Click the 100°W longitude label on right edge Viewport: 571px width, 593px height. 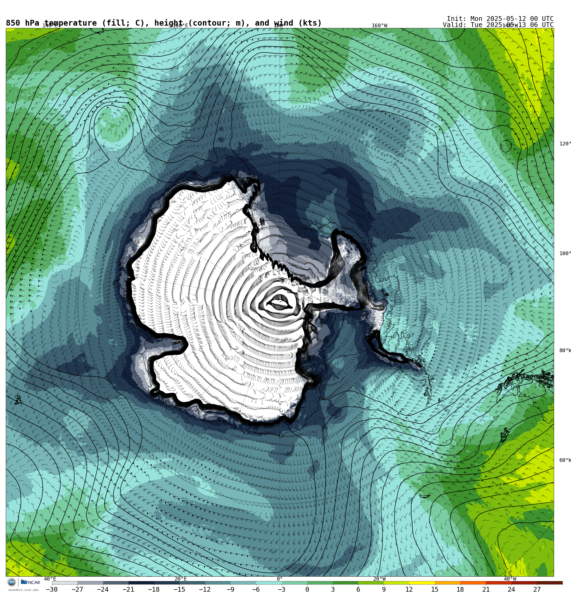[x=565, y=254]
